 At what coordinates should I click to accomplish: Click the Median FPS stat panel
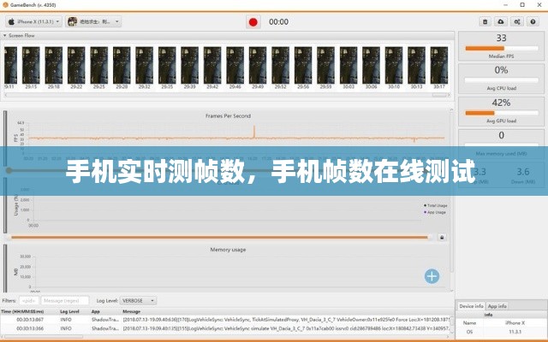(501, 43)
